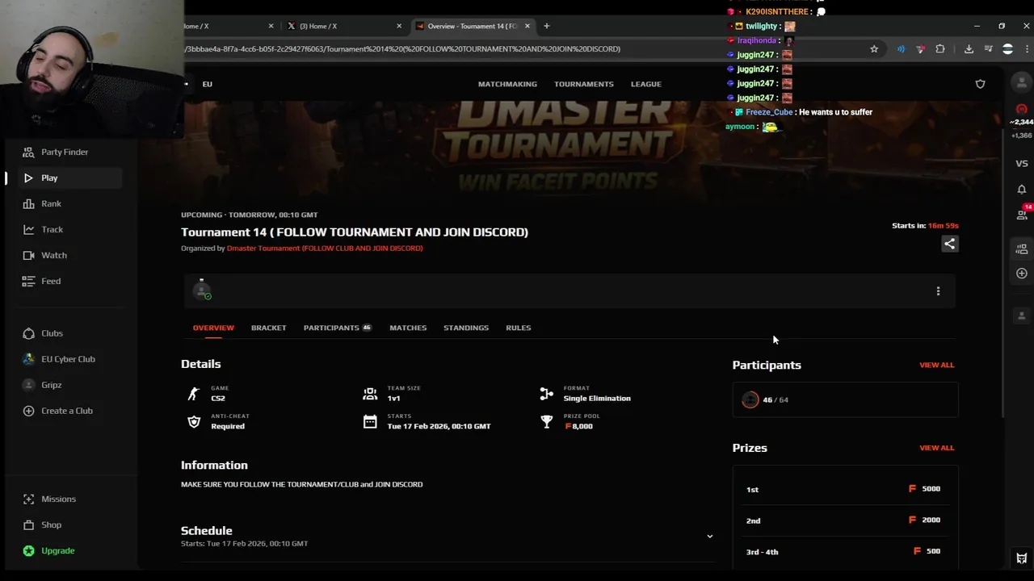The image size is (1034, 581).
Task: Open the browser downloads icon
Action: 969,49
